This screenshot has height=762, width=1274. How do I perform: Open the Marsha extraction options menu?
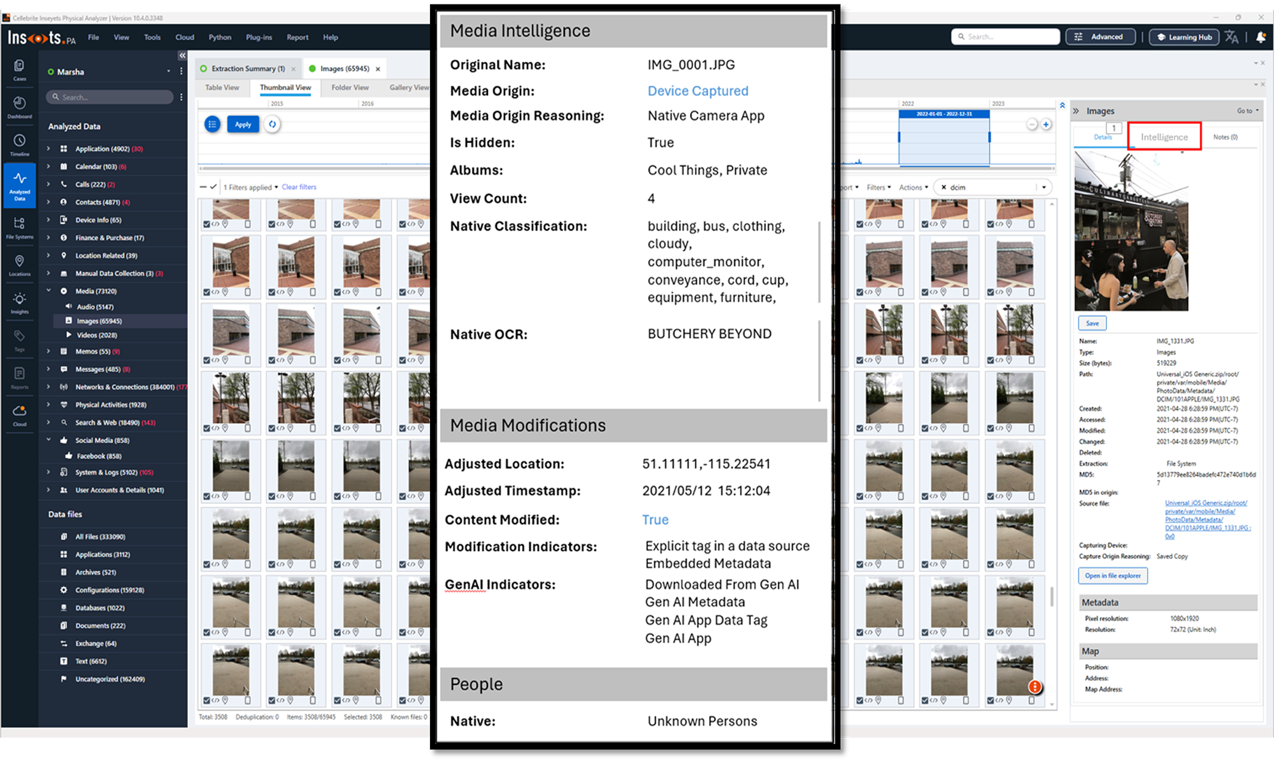(182, 71)
